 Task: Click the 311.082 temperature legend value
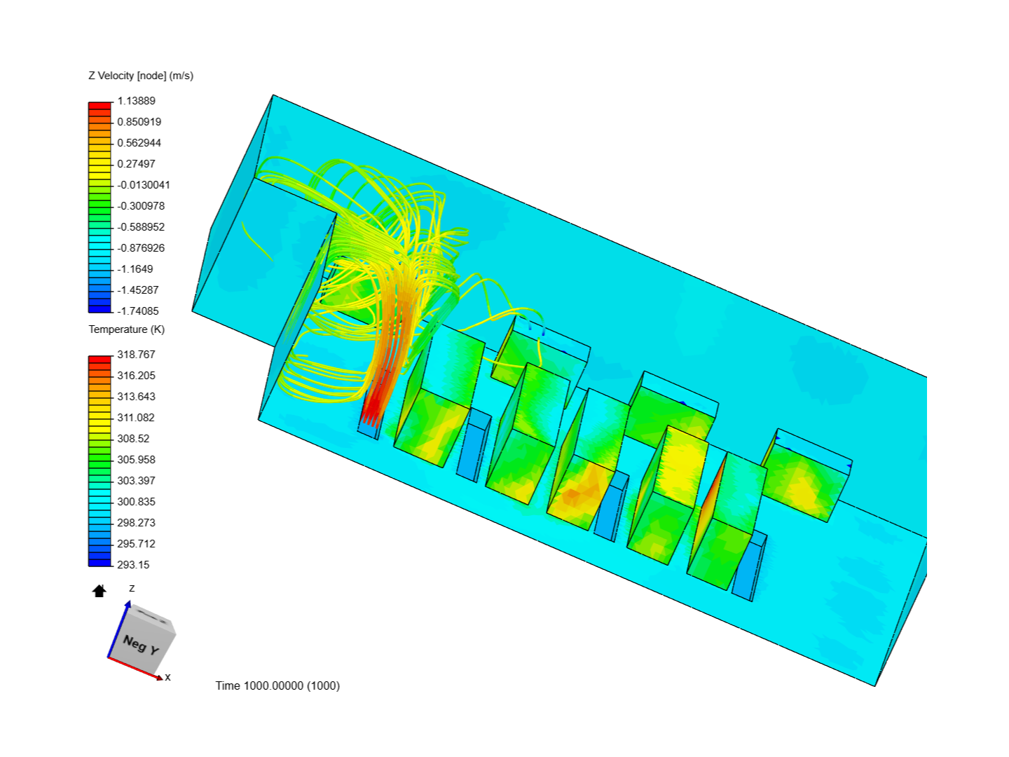tap(136, 418)
